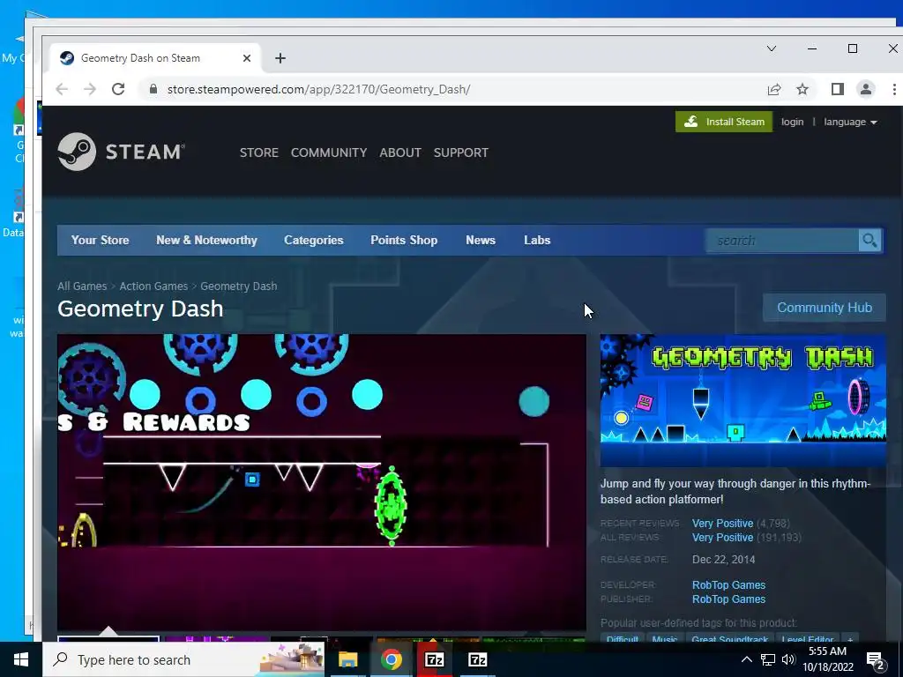Open the Chrome tab search dropdown
Screen dimensions: 903x677
pos(772,49)
